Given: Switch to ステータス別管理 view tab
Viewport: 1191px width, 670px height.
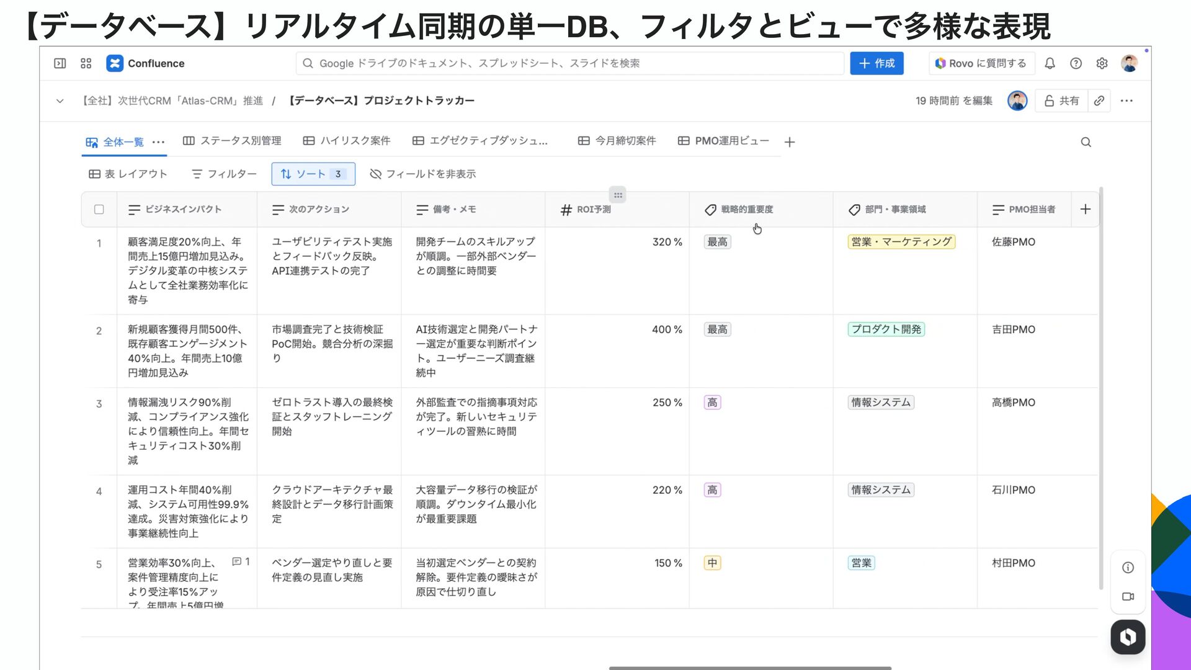Looking at the screenshot, I should coord(232,141).
